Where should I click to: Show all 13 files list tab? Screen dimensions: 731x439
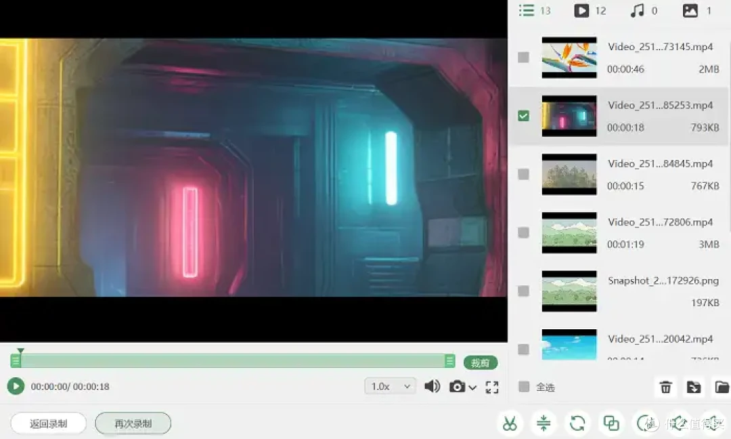tap(534, 10)
